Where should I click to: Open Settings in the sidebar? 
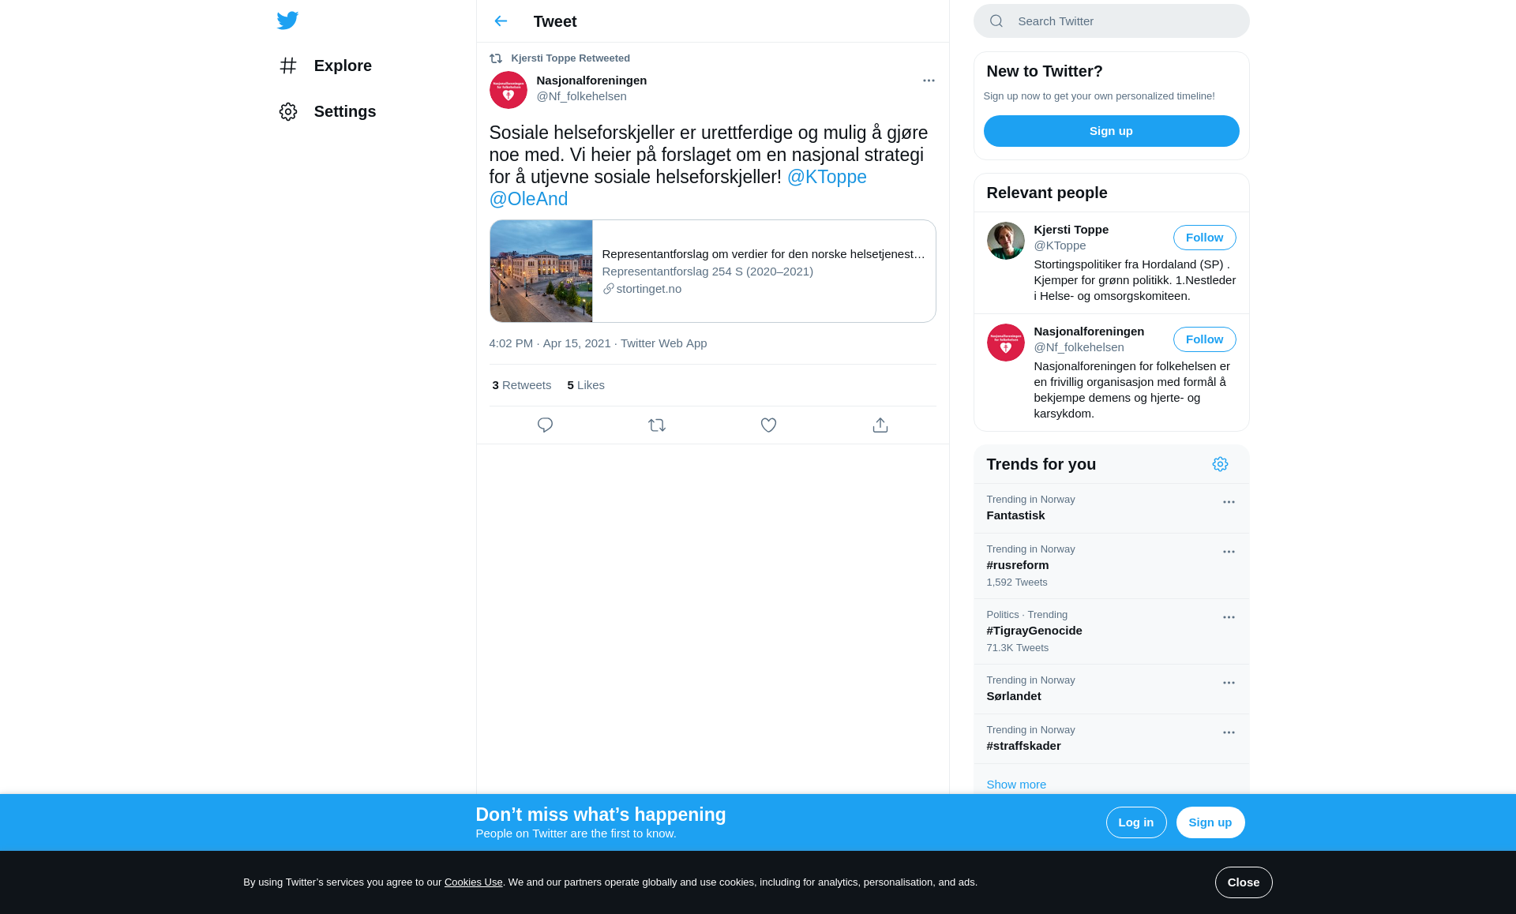tap(327, 111)
